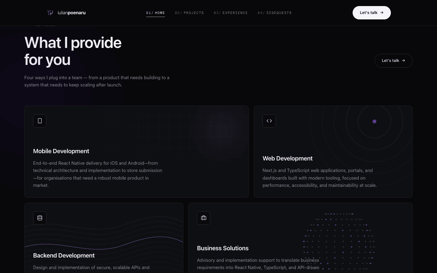This screenshot has width=437, height=273.
Task: Click the iulianpoenaru site name link
Action: click(72, 13)
